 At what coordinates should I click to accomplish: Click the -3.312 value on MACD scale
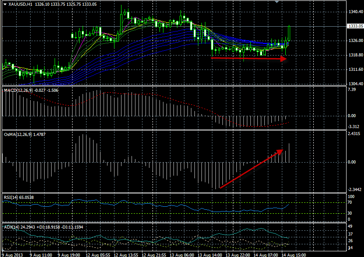coord(354,126)
